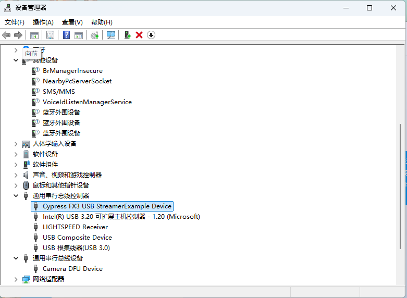Click the NearbyPcServerSocket device icon
The image size is (407, 298).
(35, 81)
